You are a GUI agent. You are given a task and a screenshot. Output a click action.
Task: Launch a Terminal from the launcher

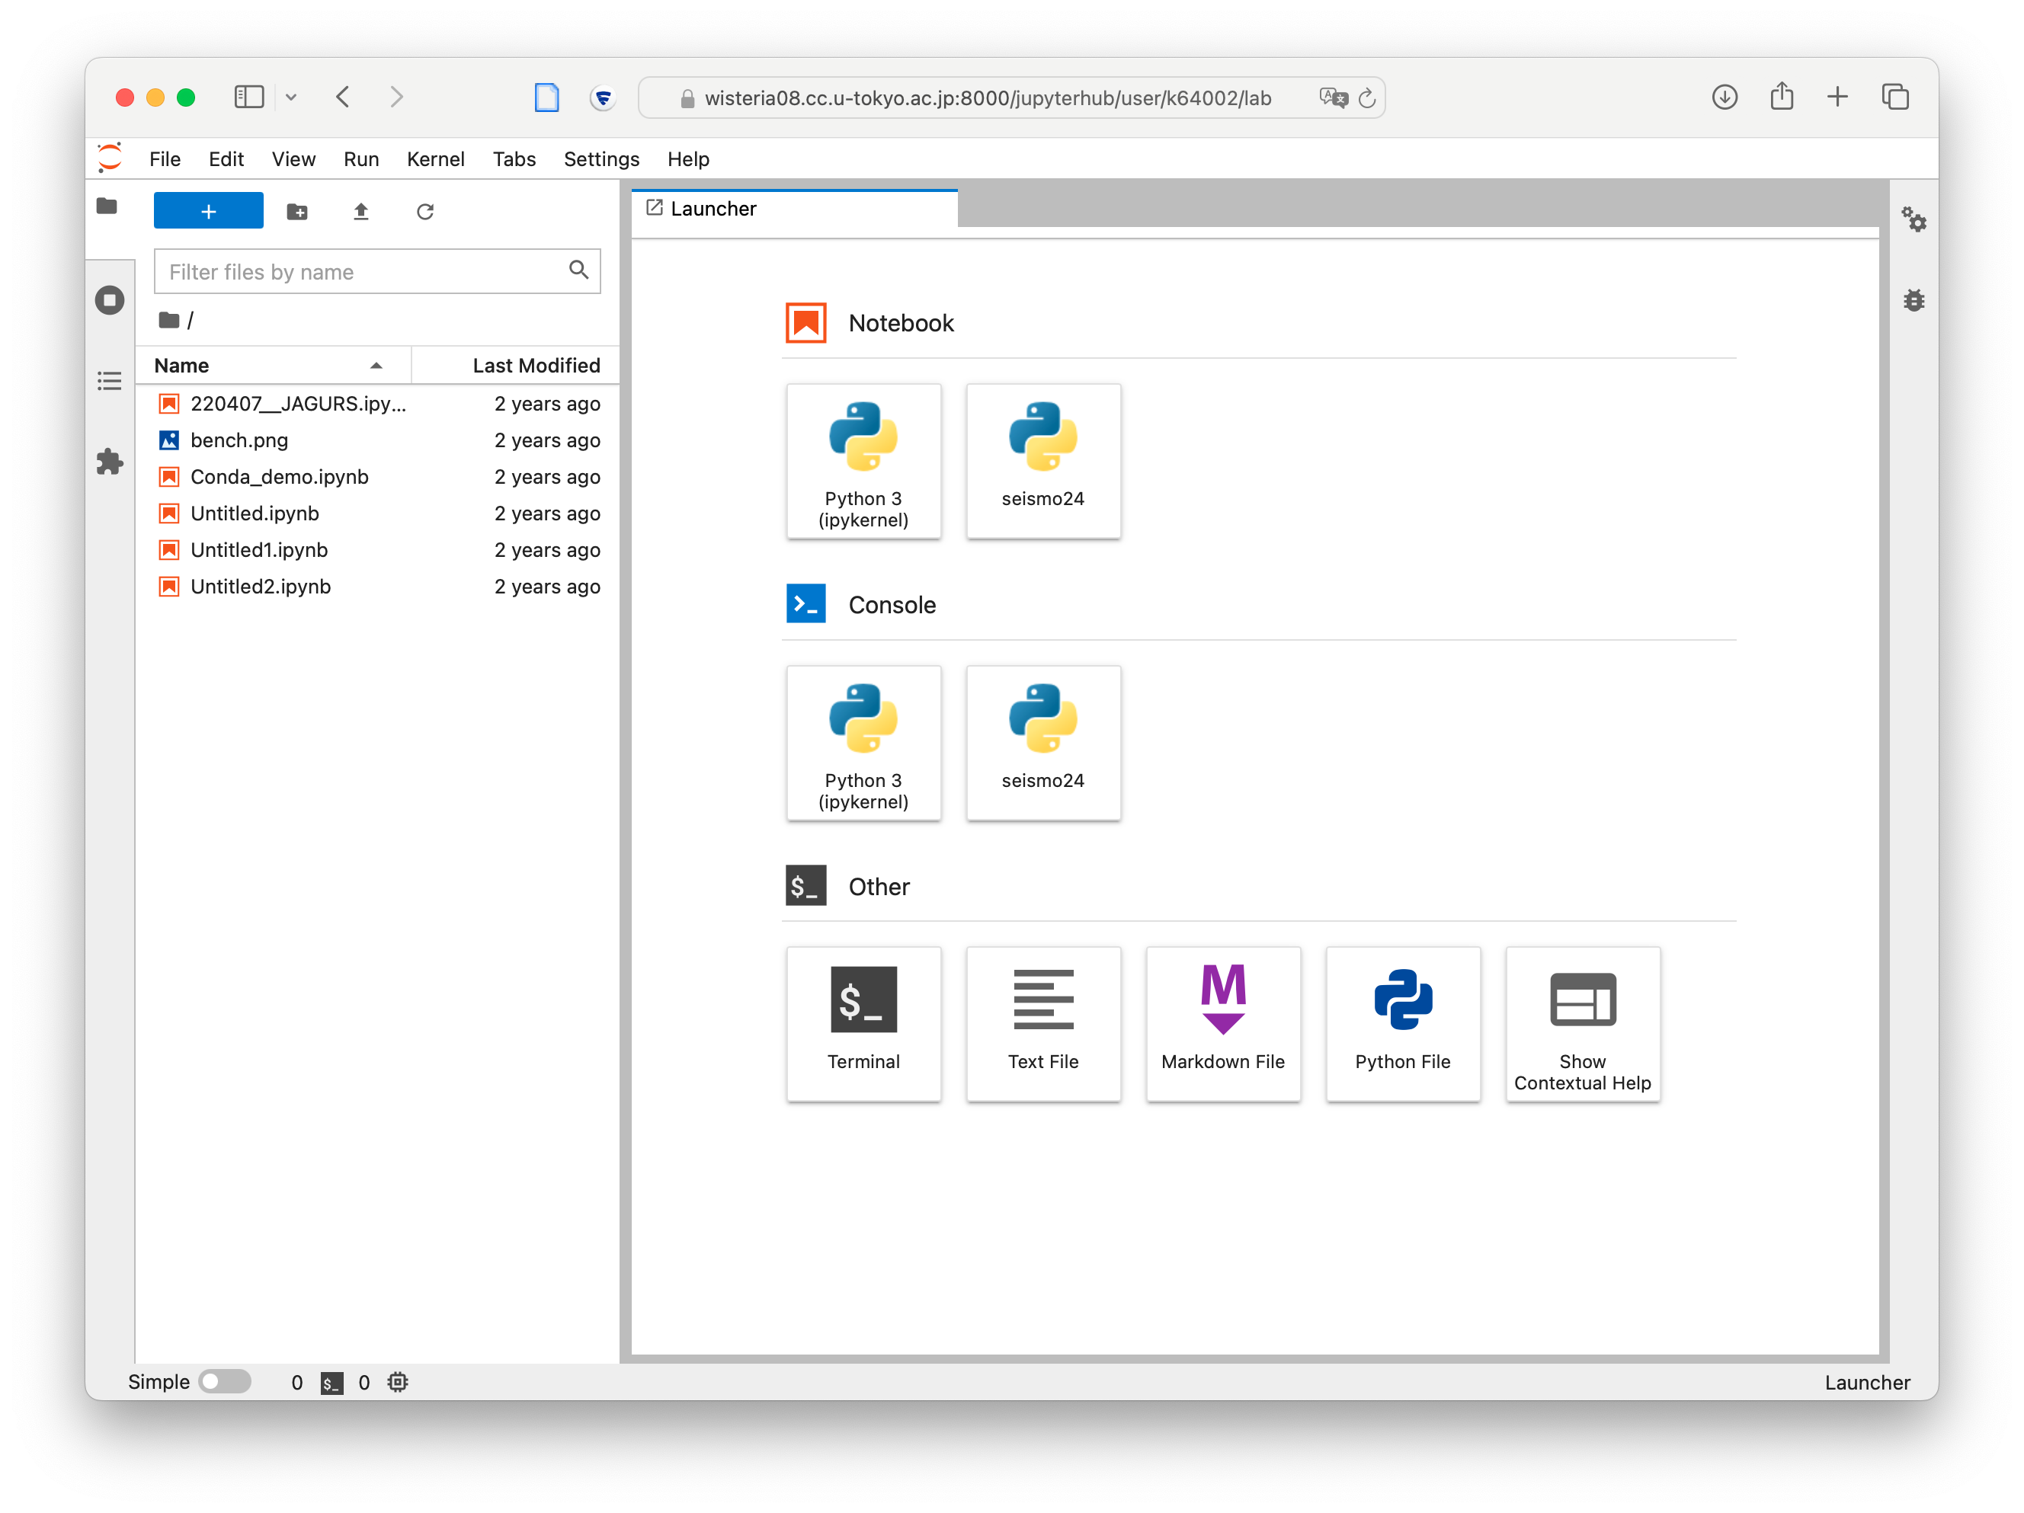point(863,1022)
